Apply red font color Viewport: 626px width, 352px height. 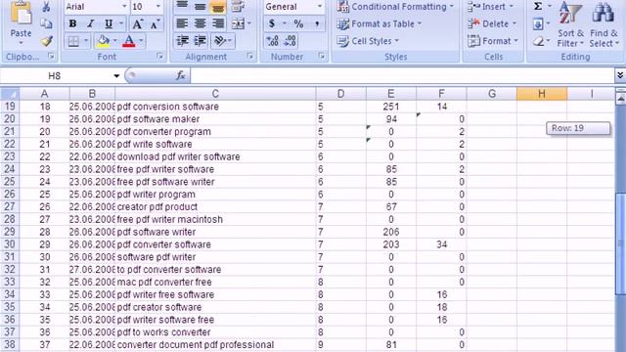pos(128,41)
